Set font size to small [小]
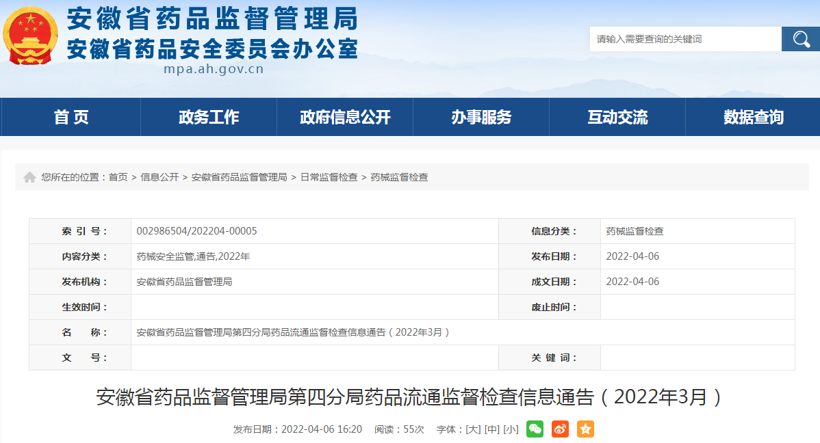Viewport: 820px width, 443px height. click(x=511, y=429)
